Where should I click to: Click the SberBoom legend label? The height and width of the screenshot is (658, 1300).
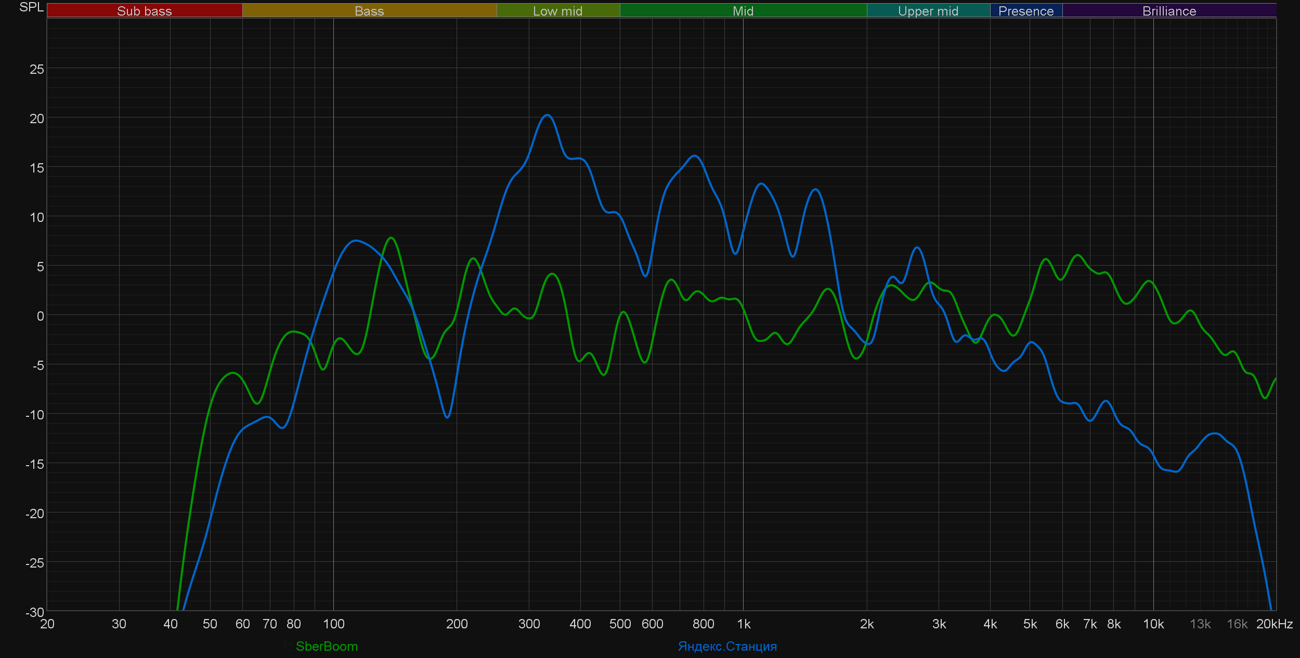pos(327,646)
